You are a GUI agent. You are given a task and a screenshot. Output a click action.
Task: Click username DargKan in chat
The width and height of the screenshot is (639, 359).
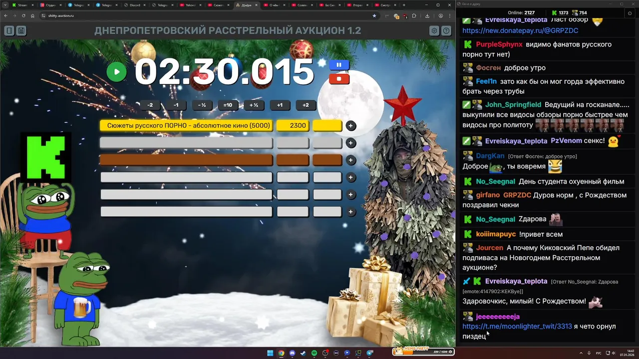(490, 156)
